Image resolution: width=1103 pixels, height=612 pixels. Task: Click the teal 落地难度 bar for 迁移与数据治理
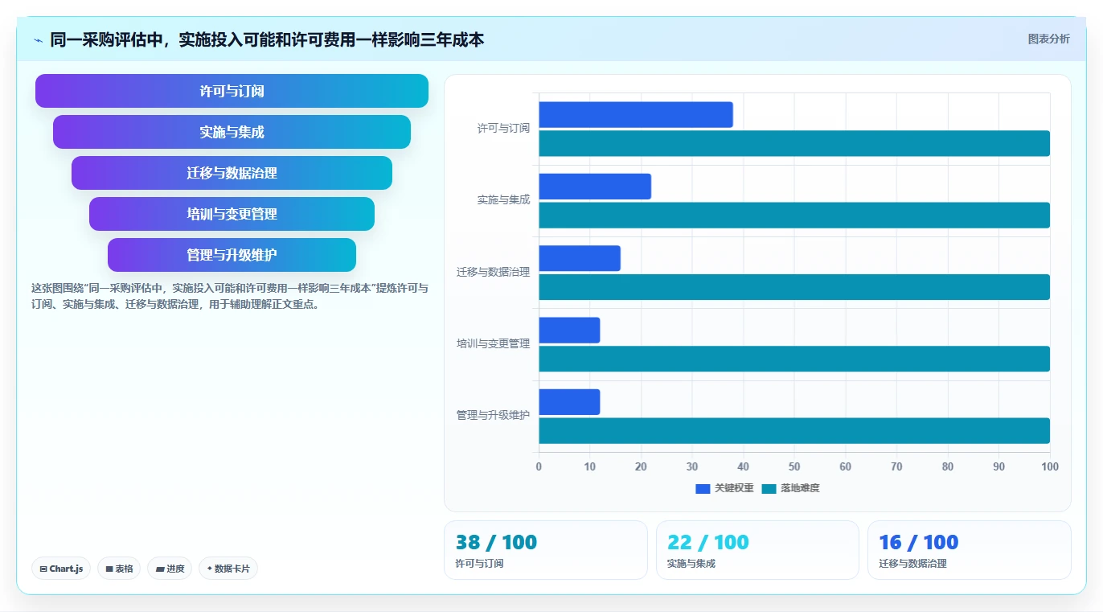point(794,287)
